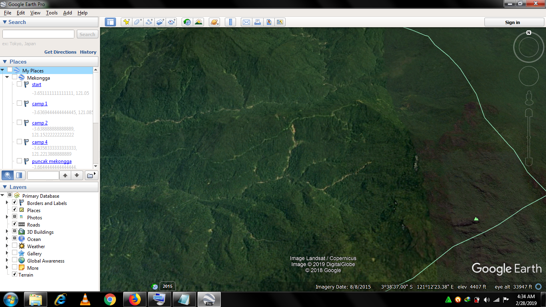Add a new placemark with pushpin icon

[x=126, y=22]
